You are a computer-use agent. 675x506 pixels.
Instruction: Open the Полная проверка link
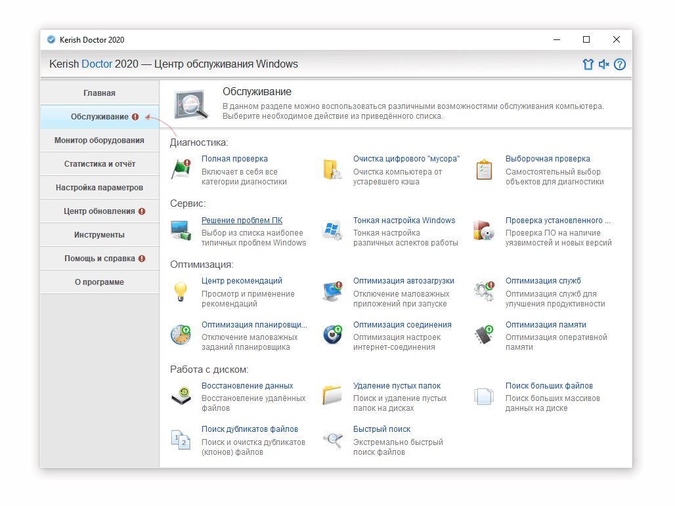[234, 159]
